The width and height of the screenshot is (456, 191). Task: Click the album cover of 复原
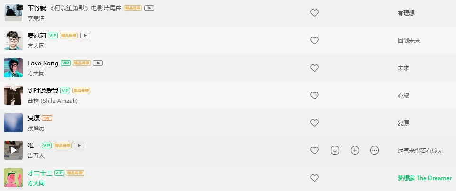(13, 123)
